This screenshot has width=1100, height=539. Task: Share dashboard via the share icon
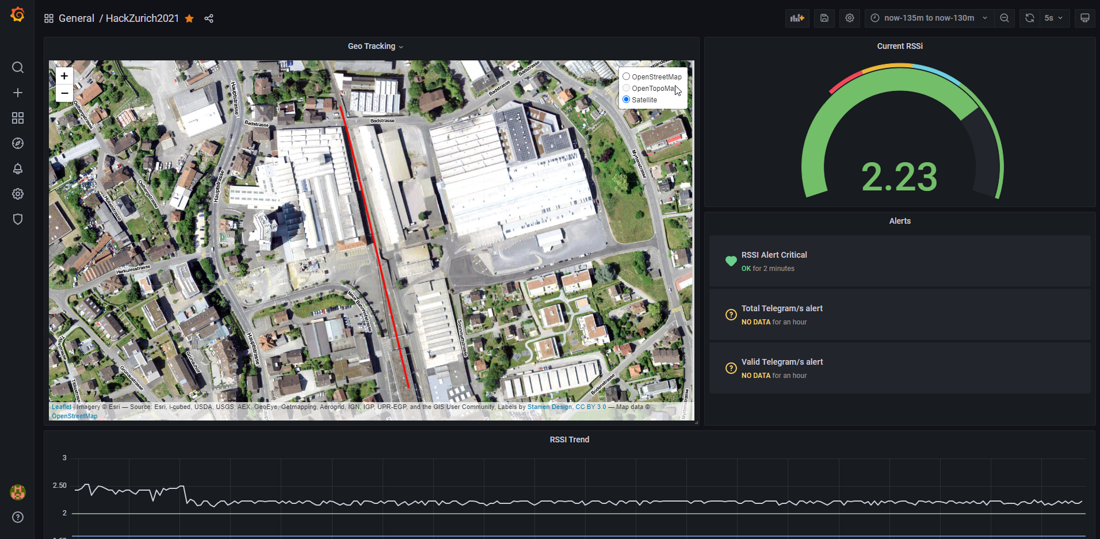click(x=209, y=18)
